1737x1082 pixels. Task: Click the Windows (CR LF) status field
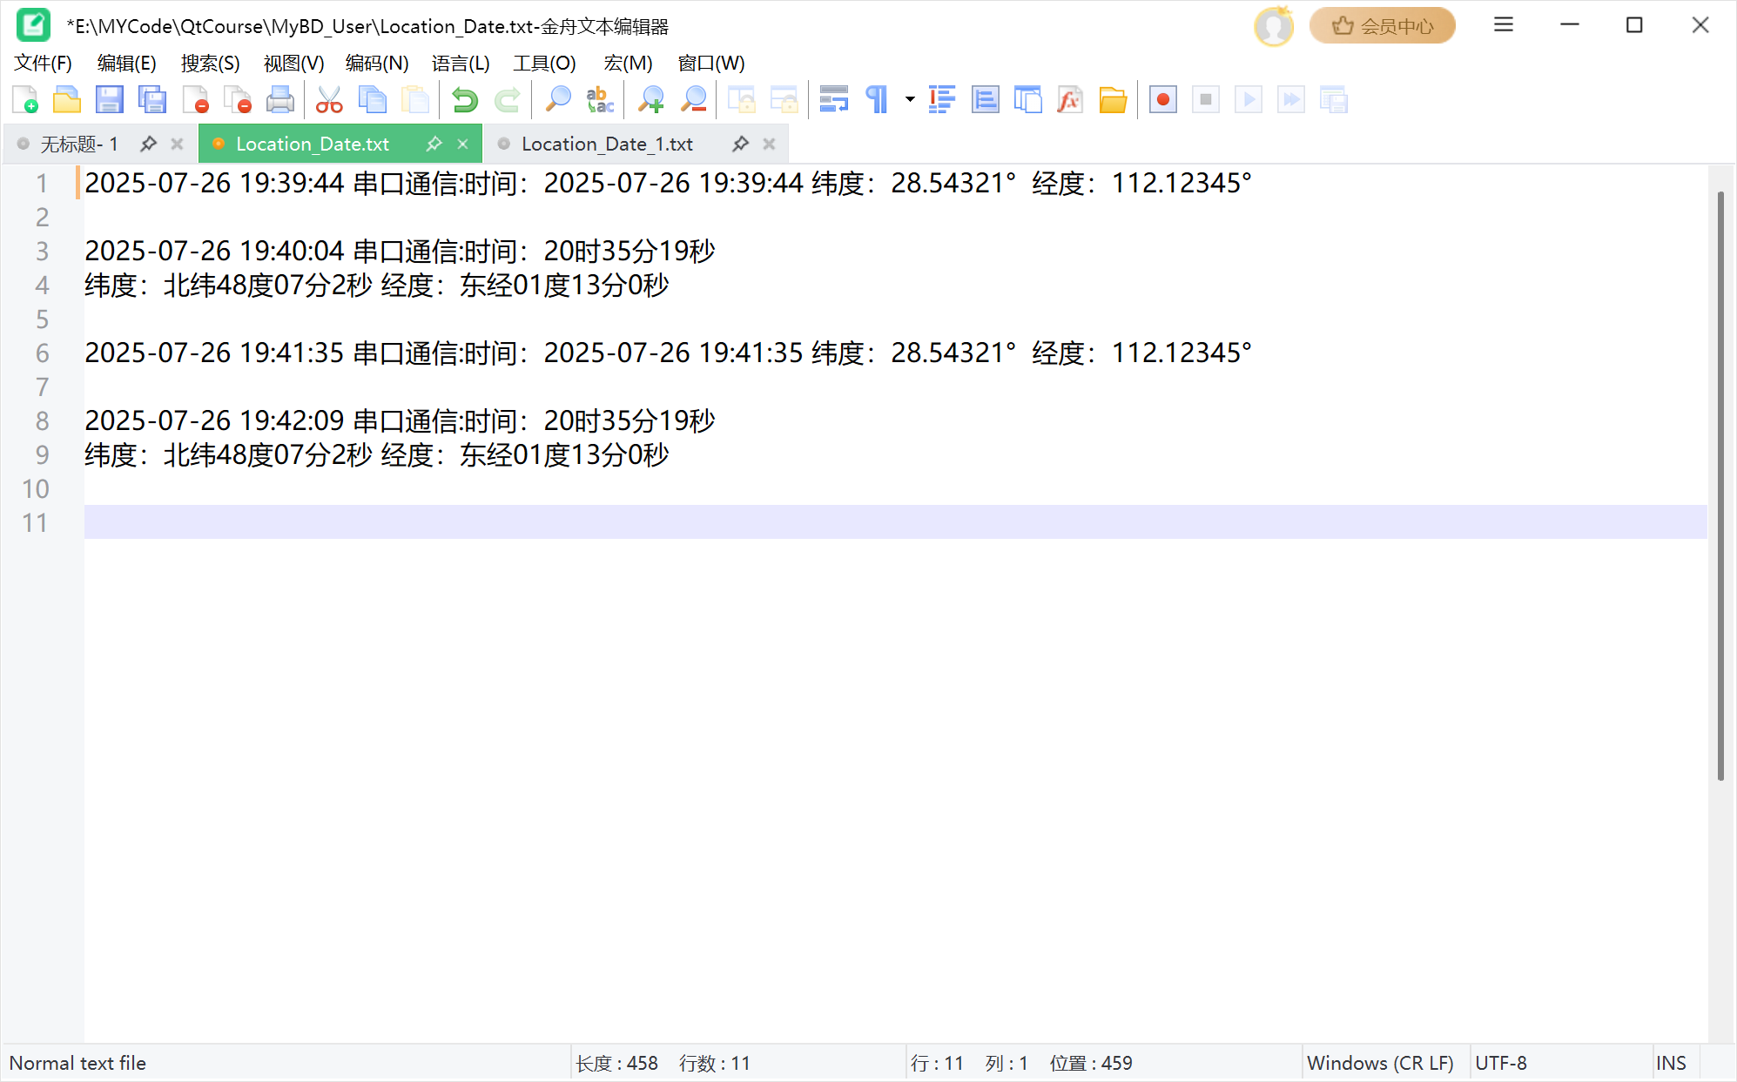pos(1380,1063)
